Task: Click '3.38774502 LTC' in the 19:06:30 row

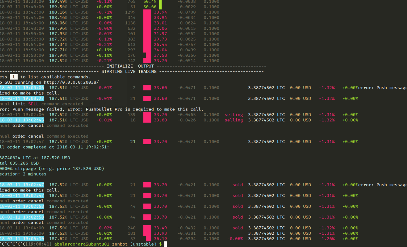Action: [266, 239]
